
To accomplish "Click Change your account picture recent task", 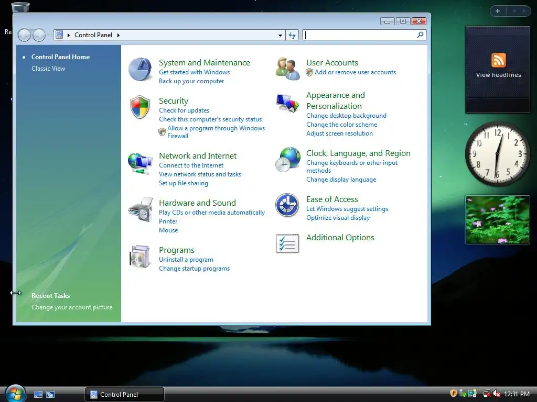I will (72, 307).
